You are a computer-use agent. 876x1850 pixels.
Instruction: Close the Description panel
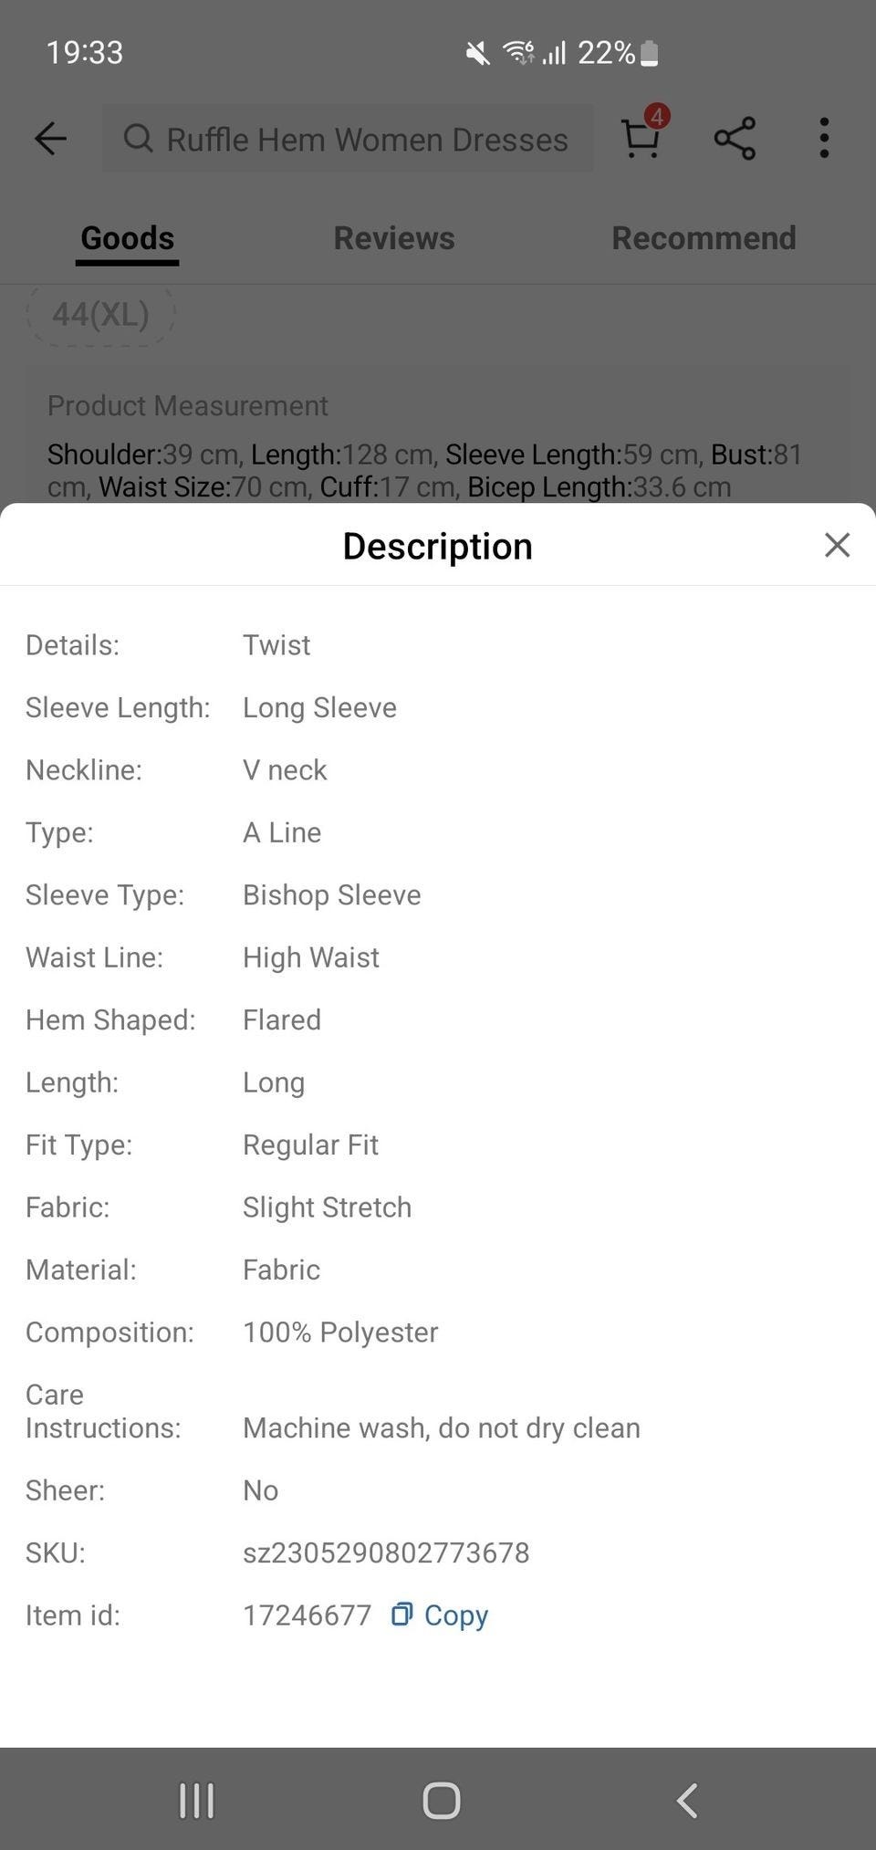coord(837,545)
